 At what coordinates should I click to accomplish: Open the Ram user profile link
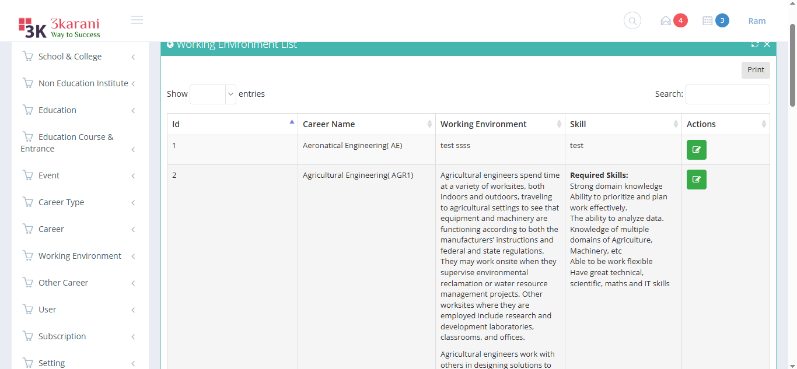[x=757, y=21]
